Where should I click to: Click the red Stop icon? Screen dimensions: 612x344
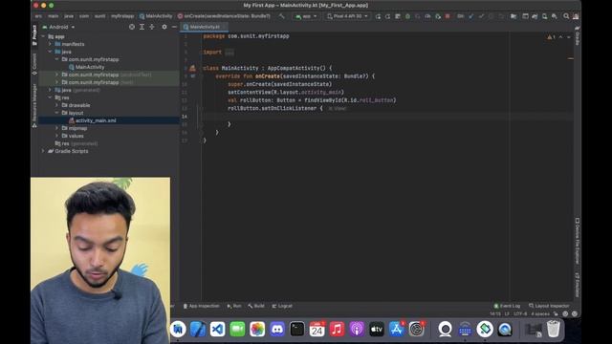pyautogui.click(x=448, y=16)
